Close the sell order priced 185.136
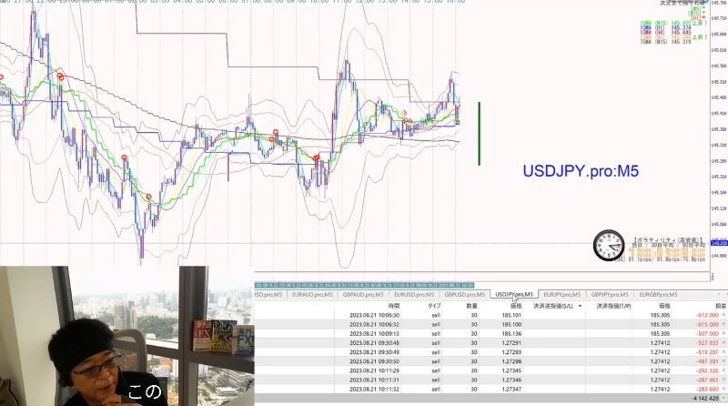 tap(723, 333)
